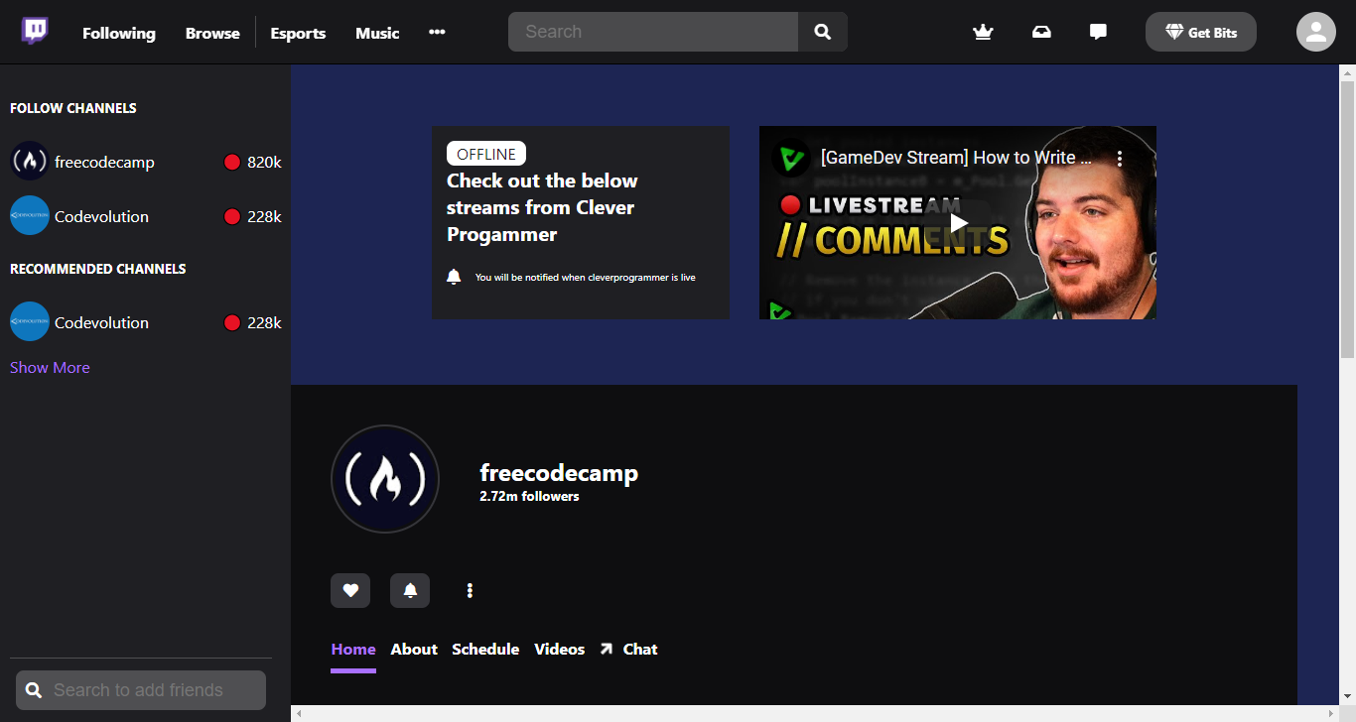Follow freecodecamp with the heart button
This screenshot has width=1356, height=722.
coord(350,589)
